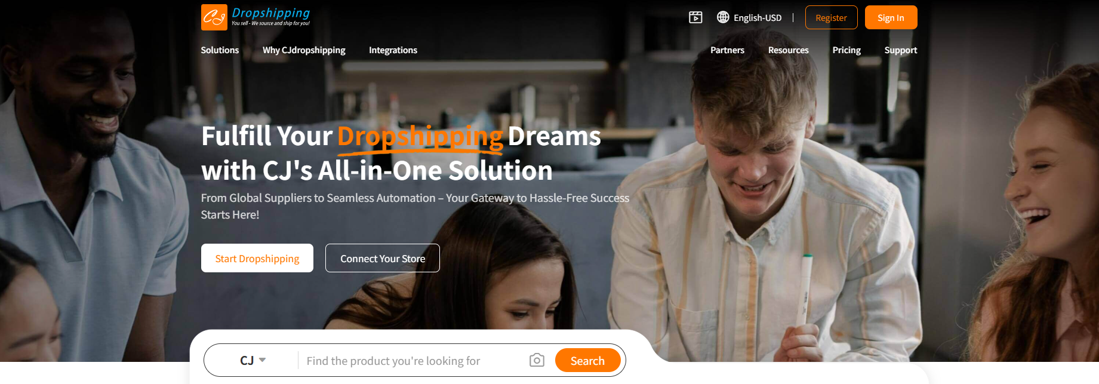Click the Connect Your Store button
This screenshot has height=384, width=1099.
[x=383, y=258]
